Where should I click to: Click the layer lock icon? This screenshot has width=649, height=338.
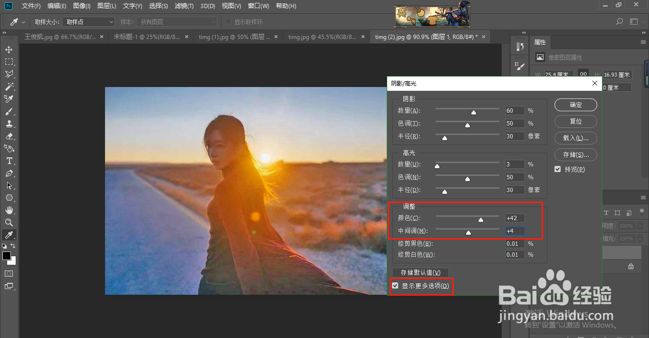631,267
